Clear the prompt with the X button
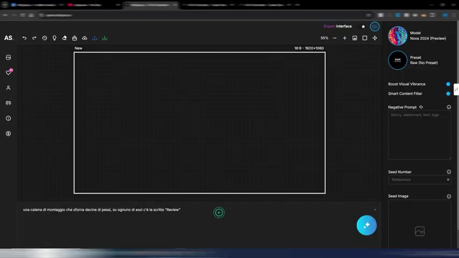 click(375, 210)
